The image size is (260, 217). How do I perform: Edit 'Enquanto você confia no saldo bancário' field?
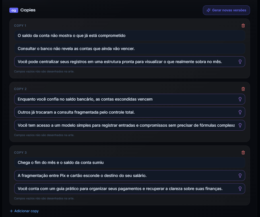click(130, 99)
